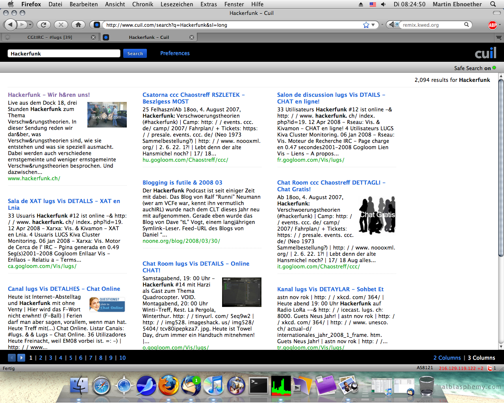The width and height of the screenshot is (504, 403).
Task: Launch iTunes from the Dock
Action: click(214, 385)
